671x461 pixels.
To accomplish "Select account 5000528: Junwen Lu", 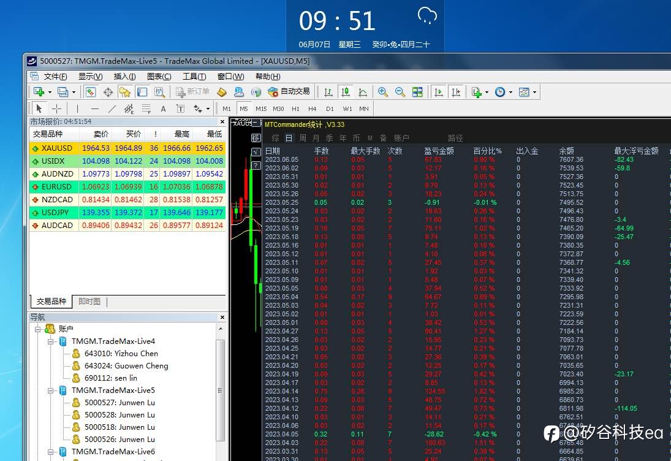I will (x=119, y=415).
